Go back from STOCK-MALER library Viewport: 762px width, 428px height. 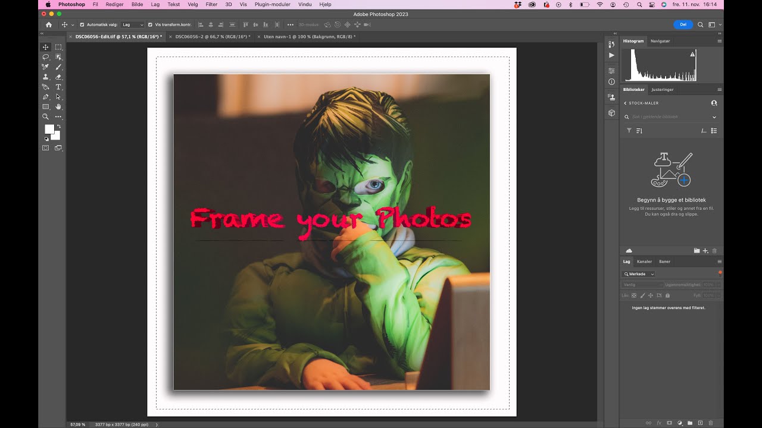click(625, 103)
